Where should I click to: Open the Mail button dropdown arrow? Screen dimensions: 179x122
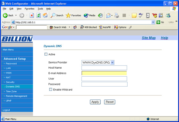(112, 15)
